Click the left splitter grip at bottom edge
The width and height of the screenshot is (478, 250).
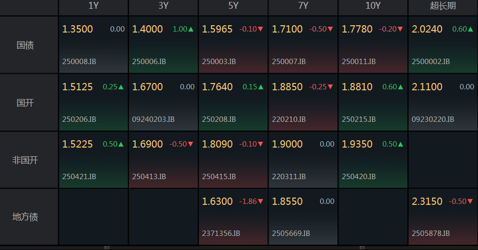[107, 248]
